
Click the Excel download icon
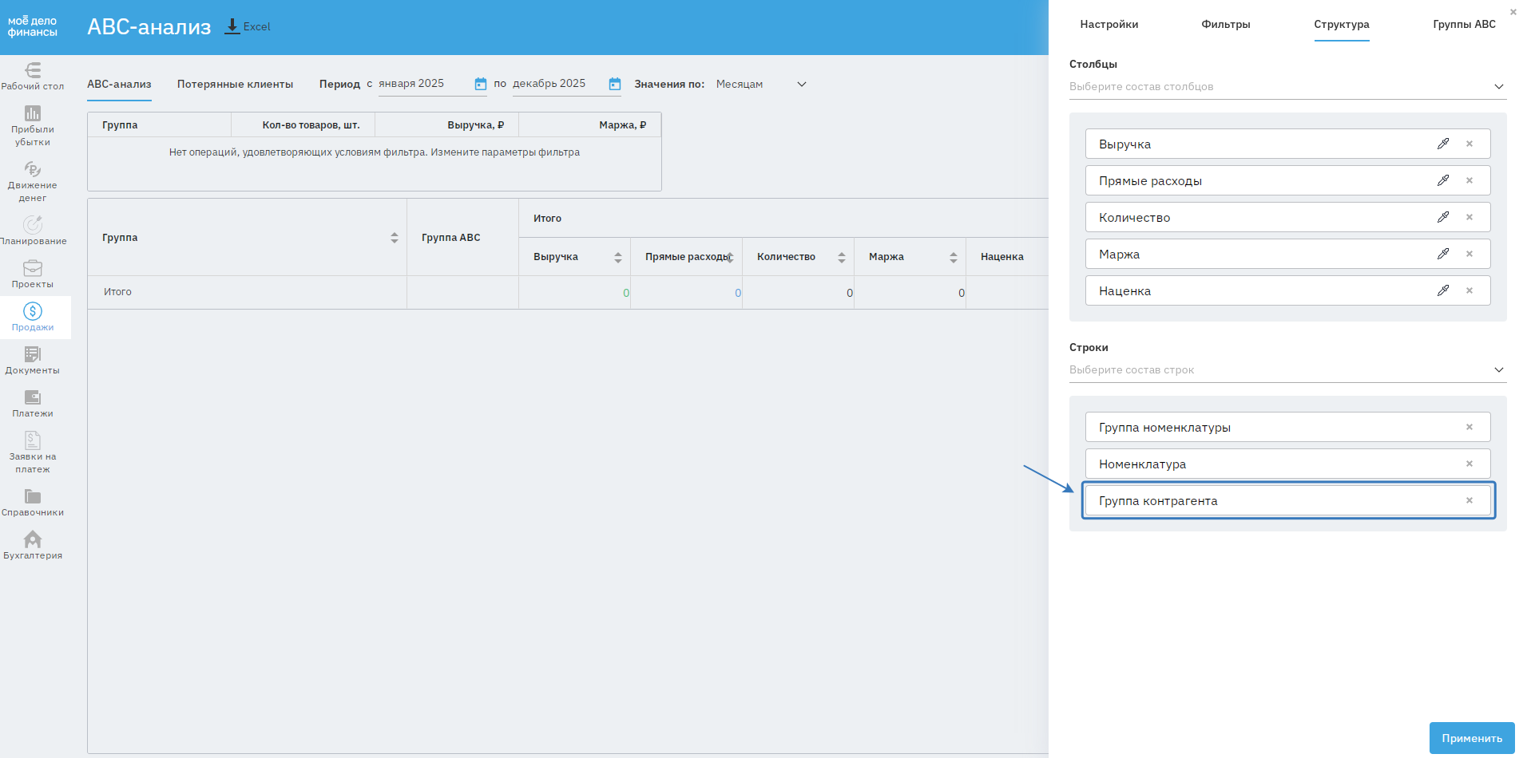(232, 26)
